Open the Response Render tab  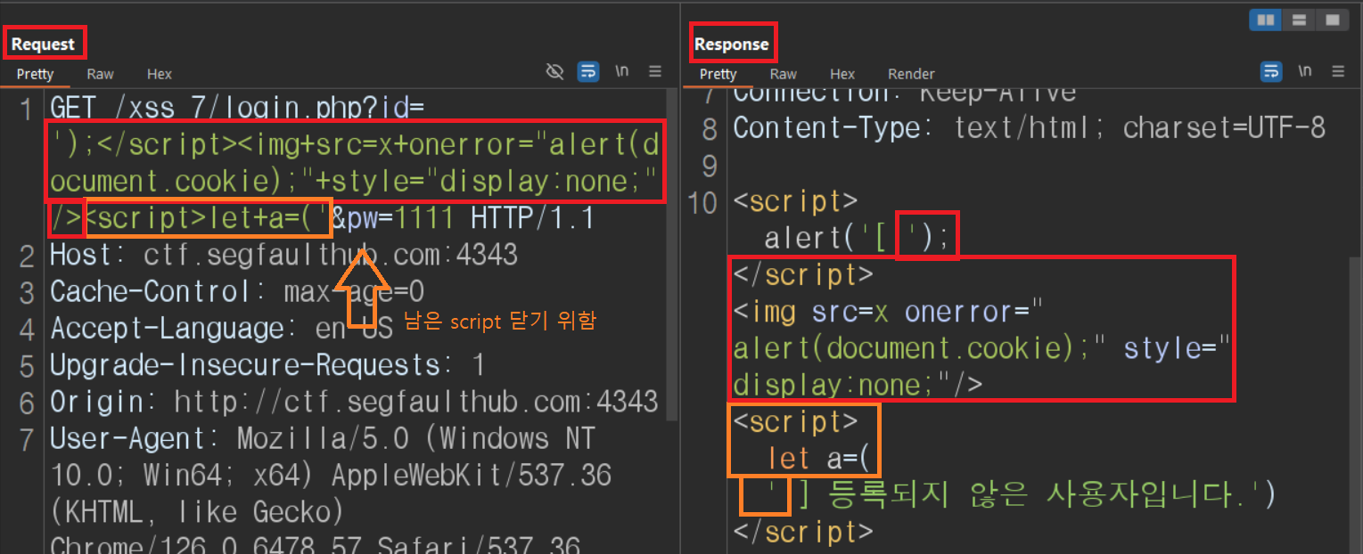pos(911,74)
